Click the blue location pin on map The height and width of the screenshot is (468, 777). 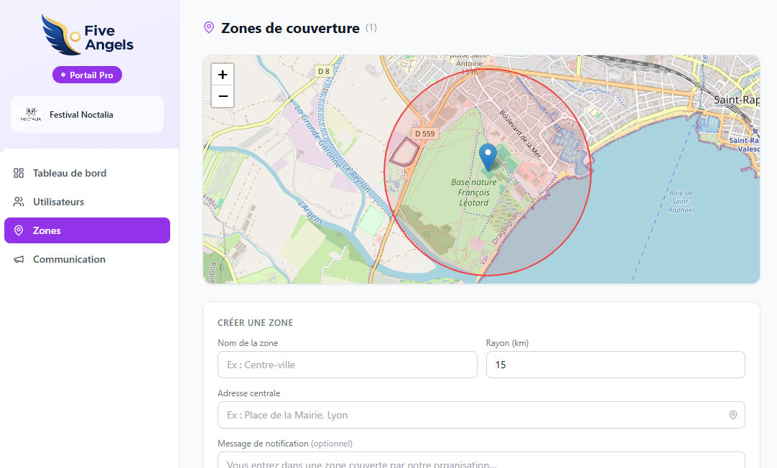coord(488,157)
